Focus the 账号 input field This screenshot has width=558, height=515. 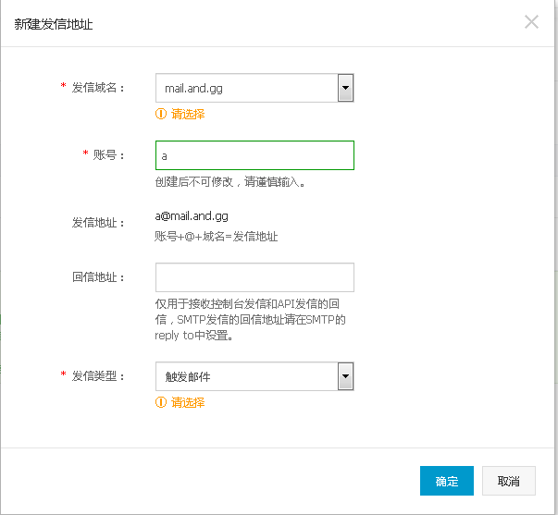pos(254,155)
